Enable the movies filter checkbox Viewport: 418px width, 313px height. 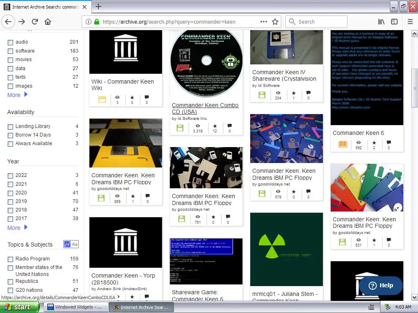coord(10,60)
